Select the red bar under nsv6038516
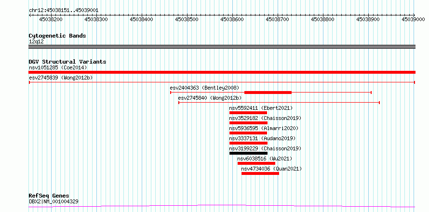The width and height of the screenshot is (429, 212). click(256, 163)
